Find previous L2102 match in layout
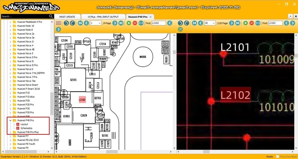Viewport: 298px width, 159px height. 170,23
